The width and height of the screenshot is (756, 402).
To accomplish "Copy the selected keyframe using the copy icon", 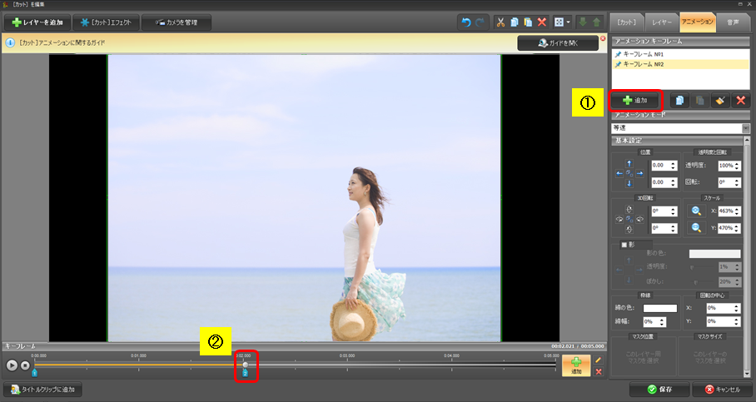I will tap(679, 100).
